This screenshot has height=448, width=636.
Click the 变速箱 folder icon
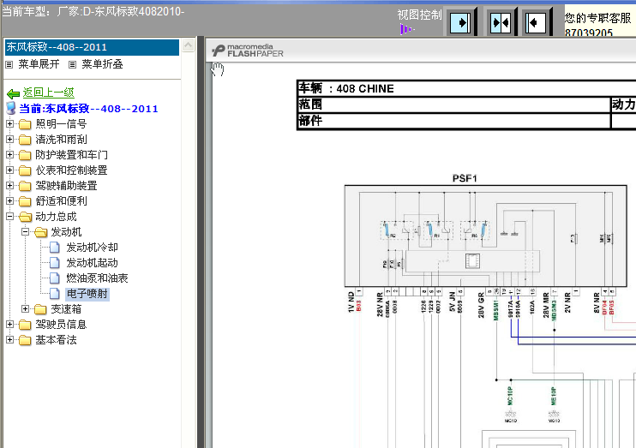click(x=40, y=309)
